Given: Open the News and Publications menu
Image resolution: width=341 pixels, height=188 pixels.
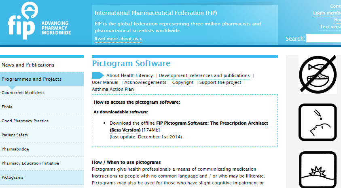Looking at the screenshot, I should tap(42, 65).
